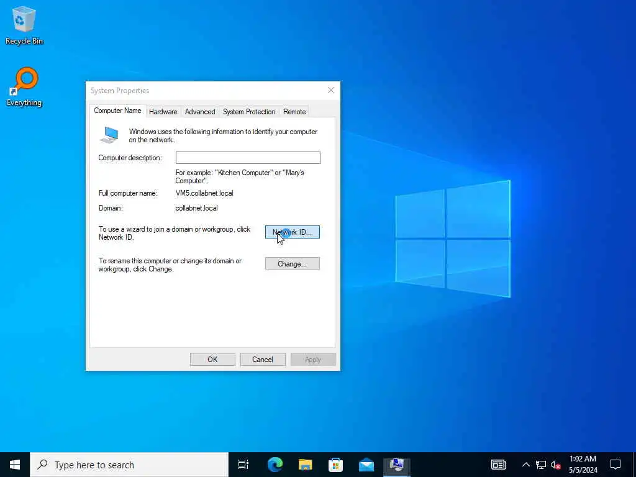The height and width of the screenshot is (477, 636).
Task: Launch Microsoft Edge from the taskbar
Action: pos(275,465)
